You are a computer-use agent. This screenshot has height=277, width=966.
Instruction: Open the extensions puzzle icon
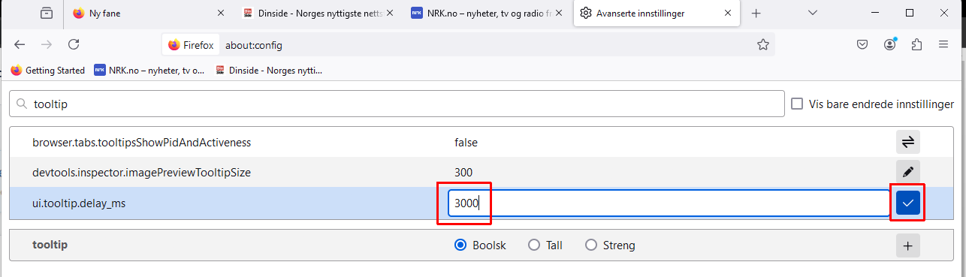(916, 45)
